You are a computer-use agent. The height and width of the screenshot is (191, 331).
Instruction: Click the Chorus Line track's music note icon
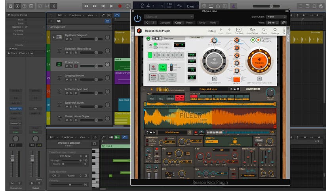point(59,64)
